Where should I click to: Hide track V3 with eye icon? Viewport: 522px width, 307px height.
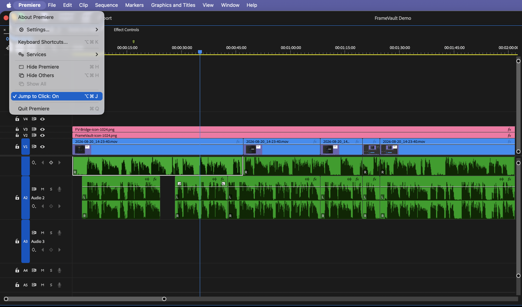pos(42,129)
